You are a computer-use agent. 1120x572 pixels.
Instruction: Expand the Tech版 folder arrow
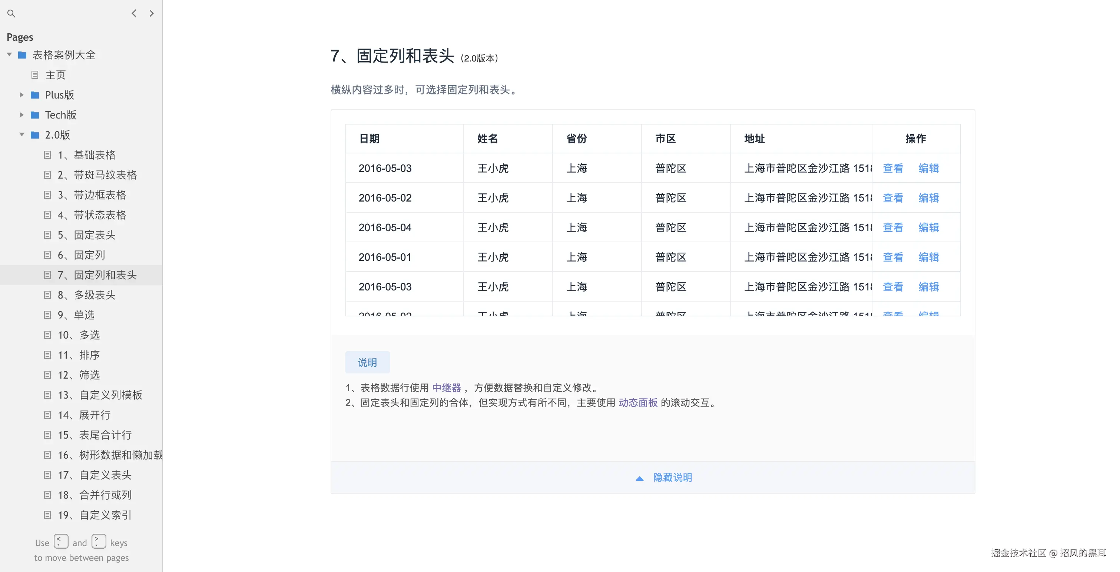21,115
